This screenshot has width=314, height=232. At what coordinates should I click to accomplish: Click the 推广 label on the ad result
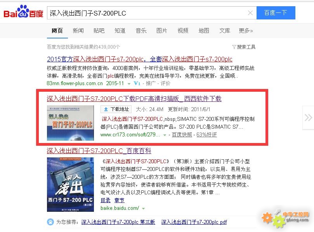coord(151,83)
